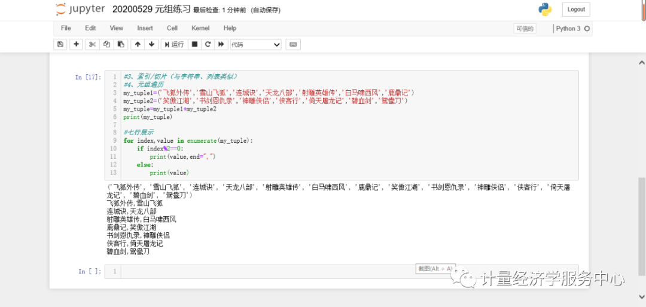
Task: Click the vertical scrollbar thumb
Action: coord(641,226)
